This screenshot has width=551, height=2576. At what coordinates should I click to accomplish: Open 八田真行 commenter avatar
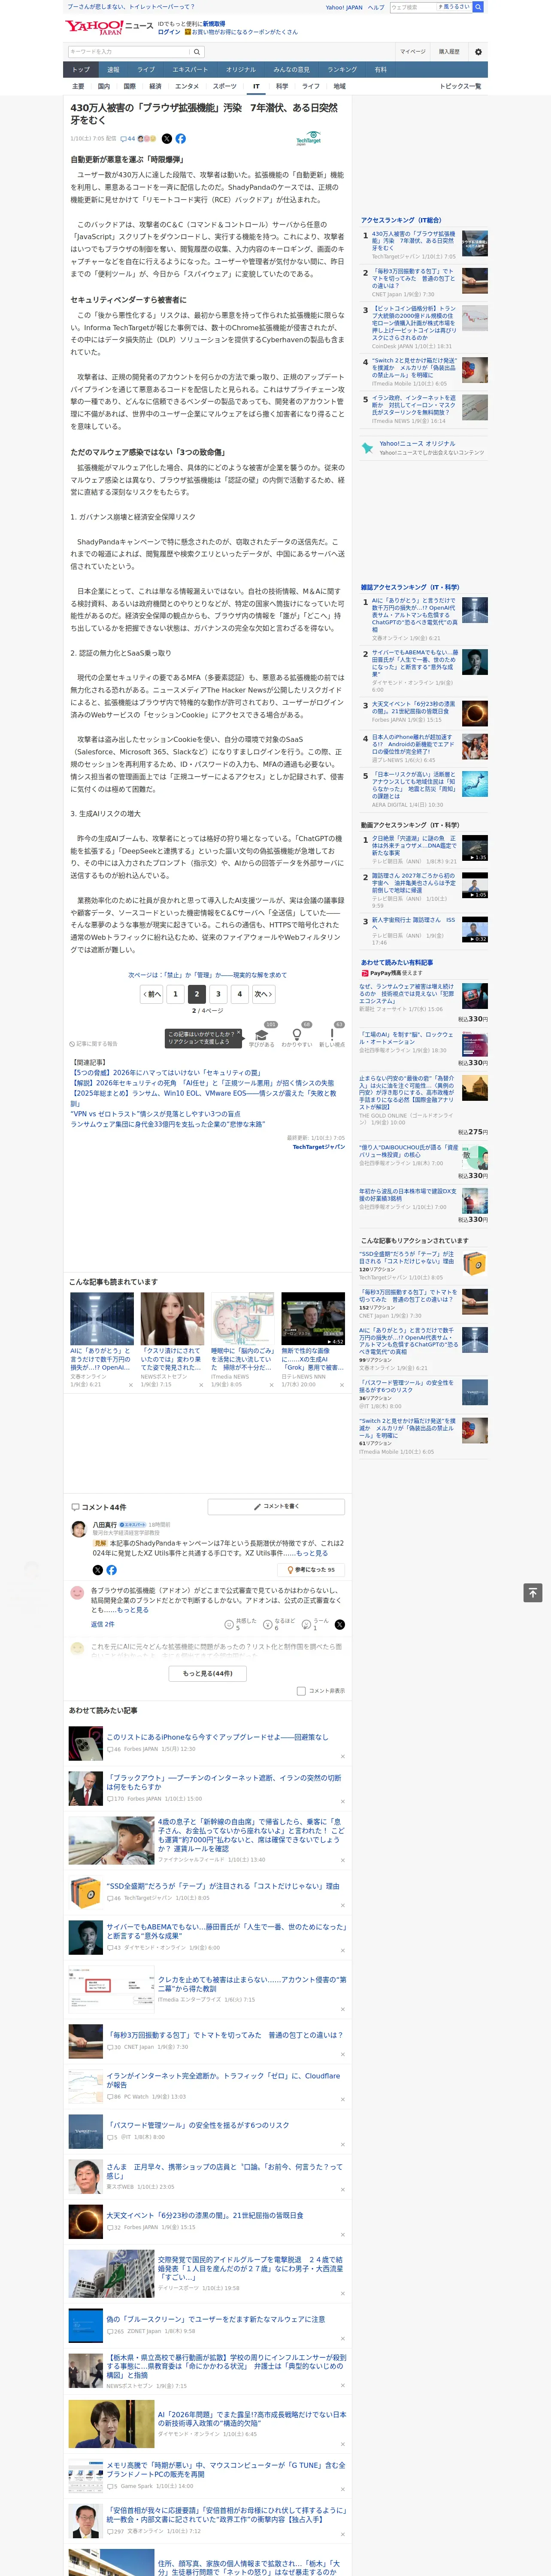tap(78, 1529)
